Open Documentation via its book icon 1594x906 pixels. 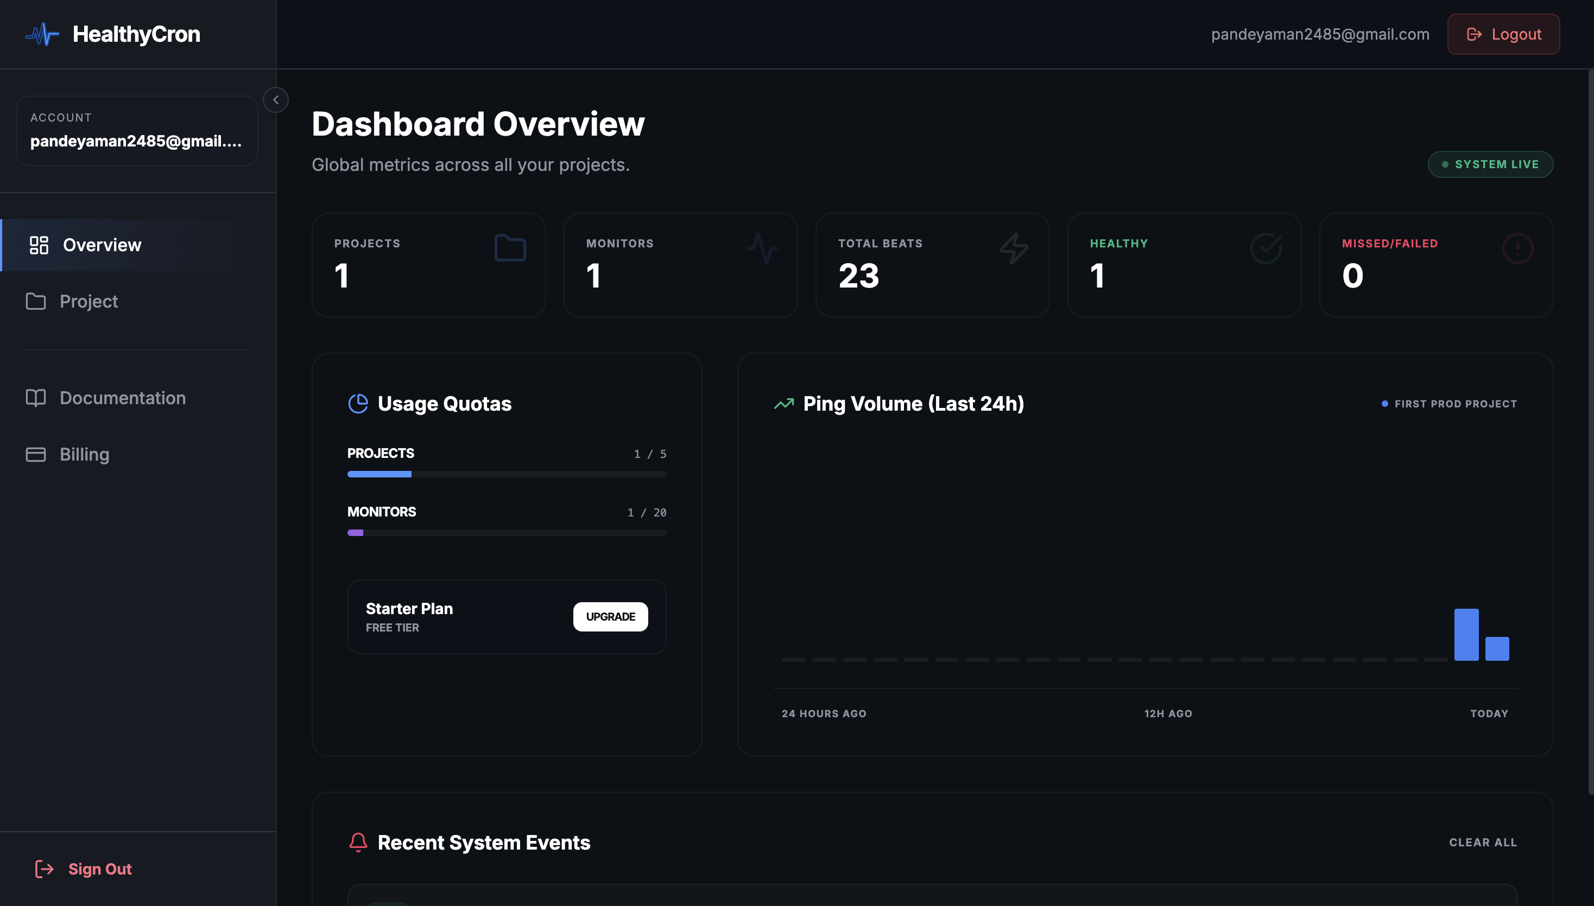[x=36, y=398]
